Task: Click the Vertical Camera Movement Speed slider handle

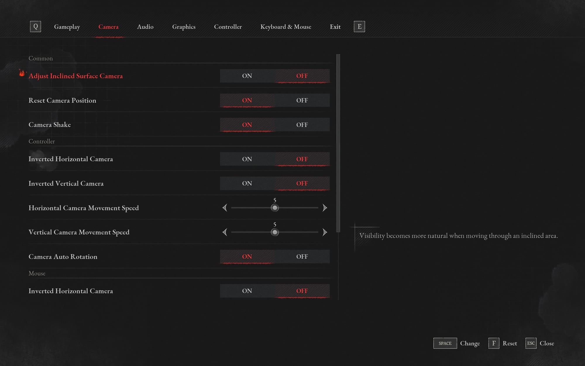Action: [x=274, y=232]
